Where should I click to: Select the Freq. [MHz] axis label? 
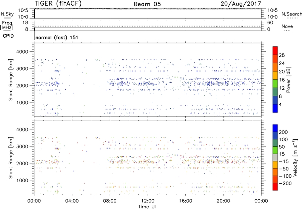(7, 25)
